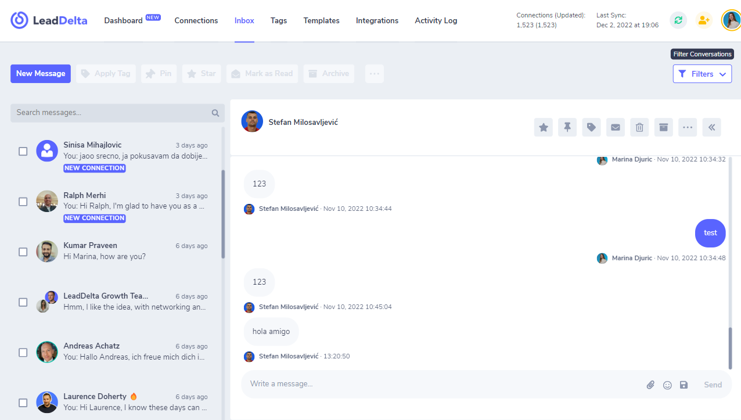Open the Activity Log tab
The image size is (741, 420).
pyautogui.click(x=436, y=20)
